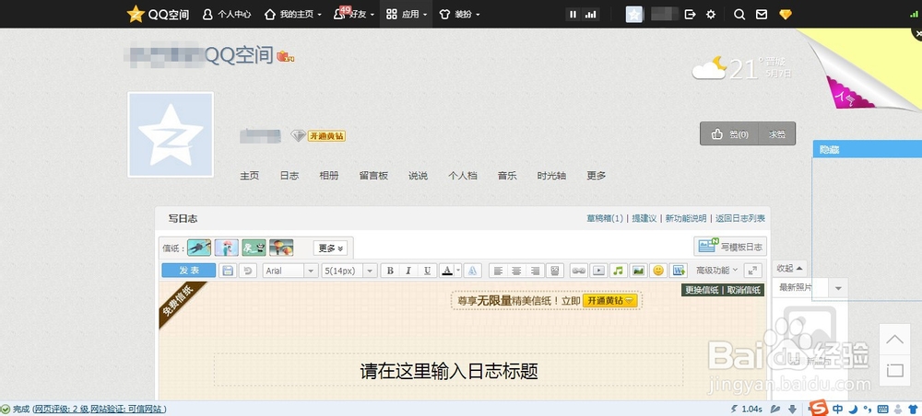Screen dimensions: 922x416
Task: Open the 装扮 dropdown menu
Action: [x=459, y=14]
